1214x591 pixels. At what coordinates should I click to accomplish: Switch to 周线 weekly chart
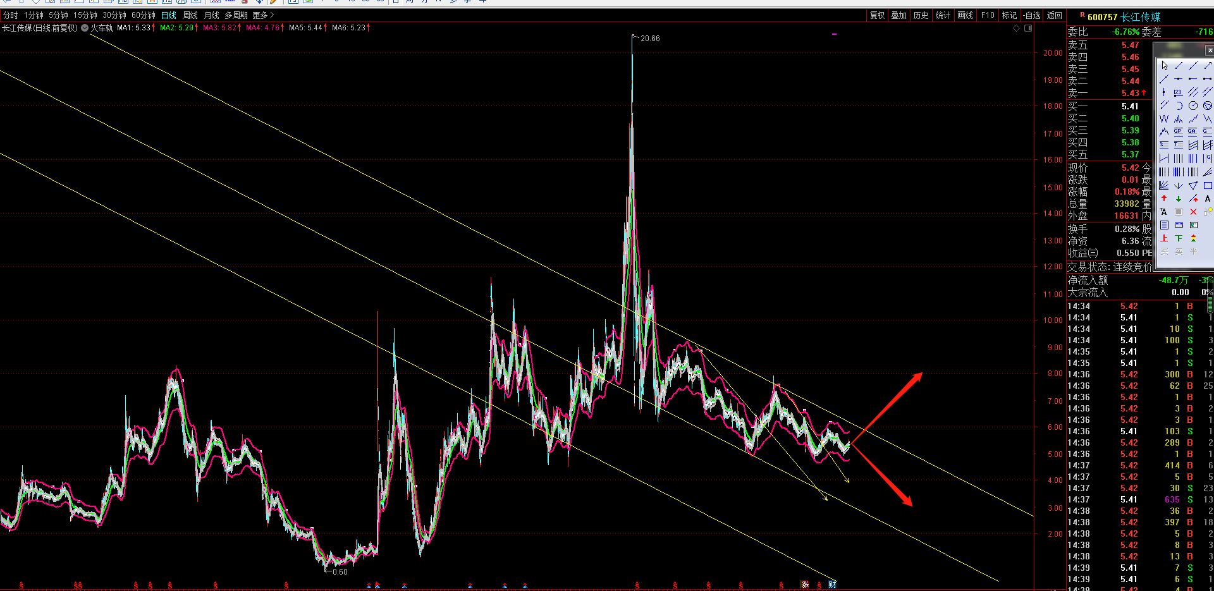tap(190, 15)
